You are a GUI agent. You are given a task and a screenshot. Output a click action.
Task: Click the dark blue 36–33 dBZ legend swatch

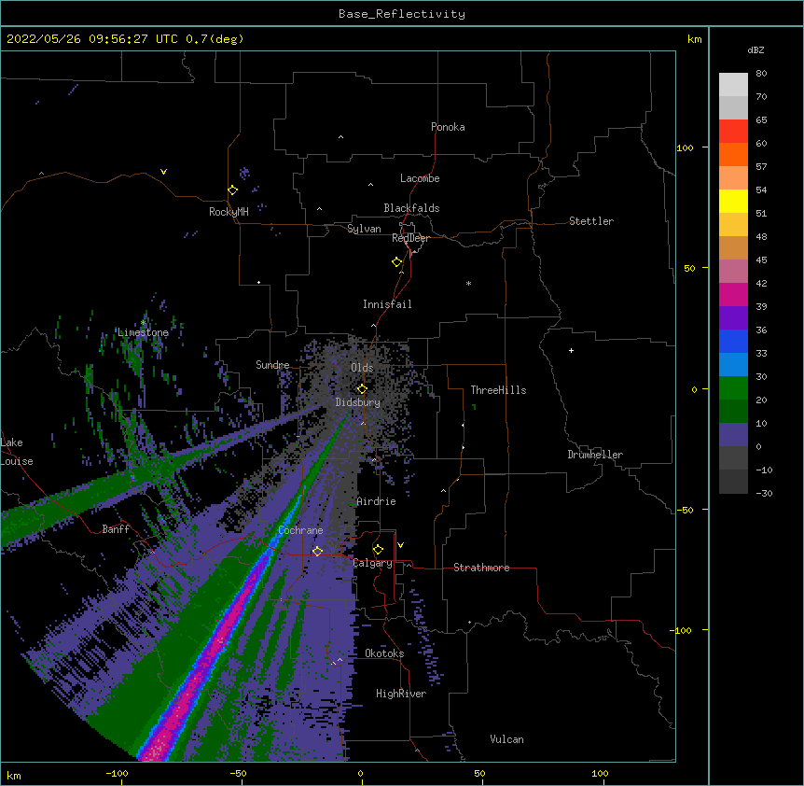733,341
